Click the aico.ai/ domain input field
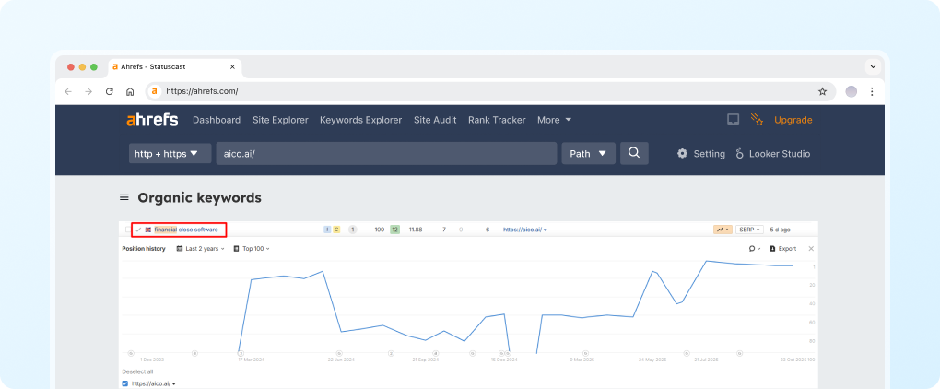940x389 pixels. (386, 154)
